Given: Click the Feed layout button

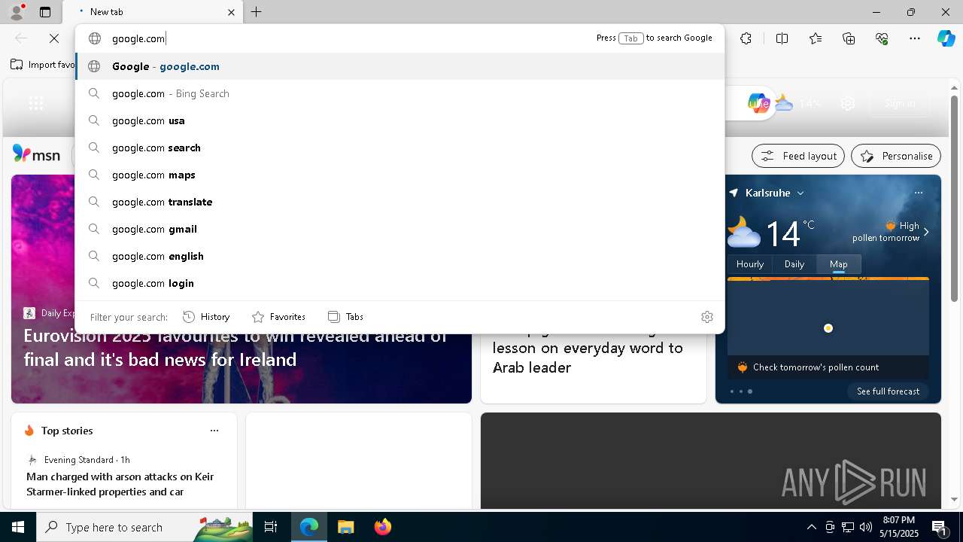Looking at the screenshot, I should click(x=798, y=156).
